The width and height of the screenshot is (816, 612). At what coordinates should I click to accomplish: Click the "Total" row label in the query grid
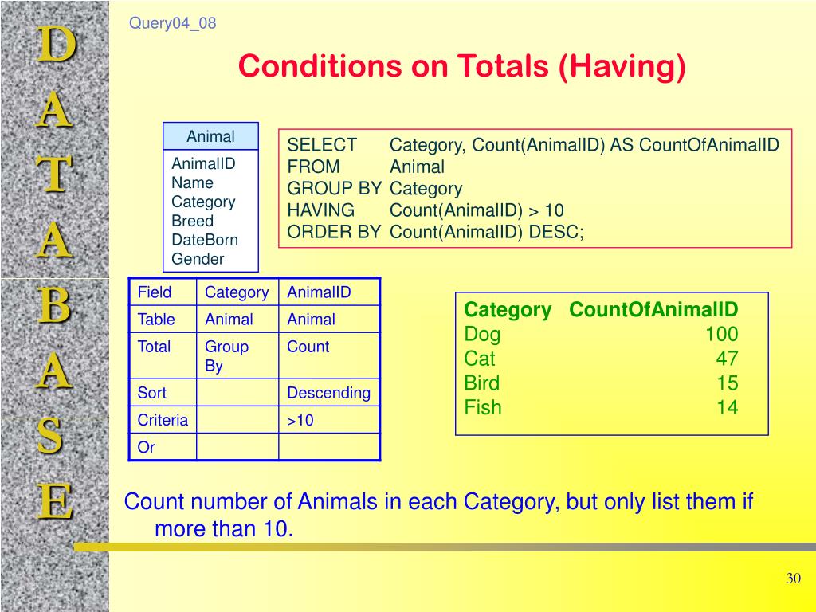pyautogui.click(x=154, y=346)
